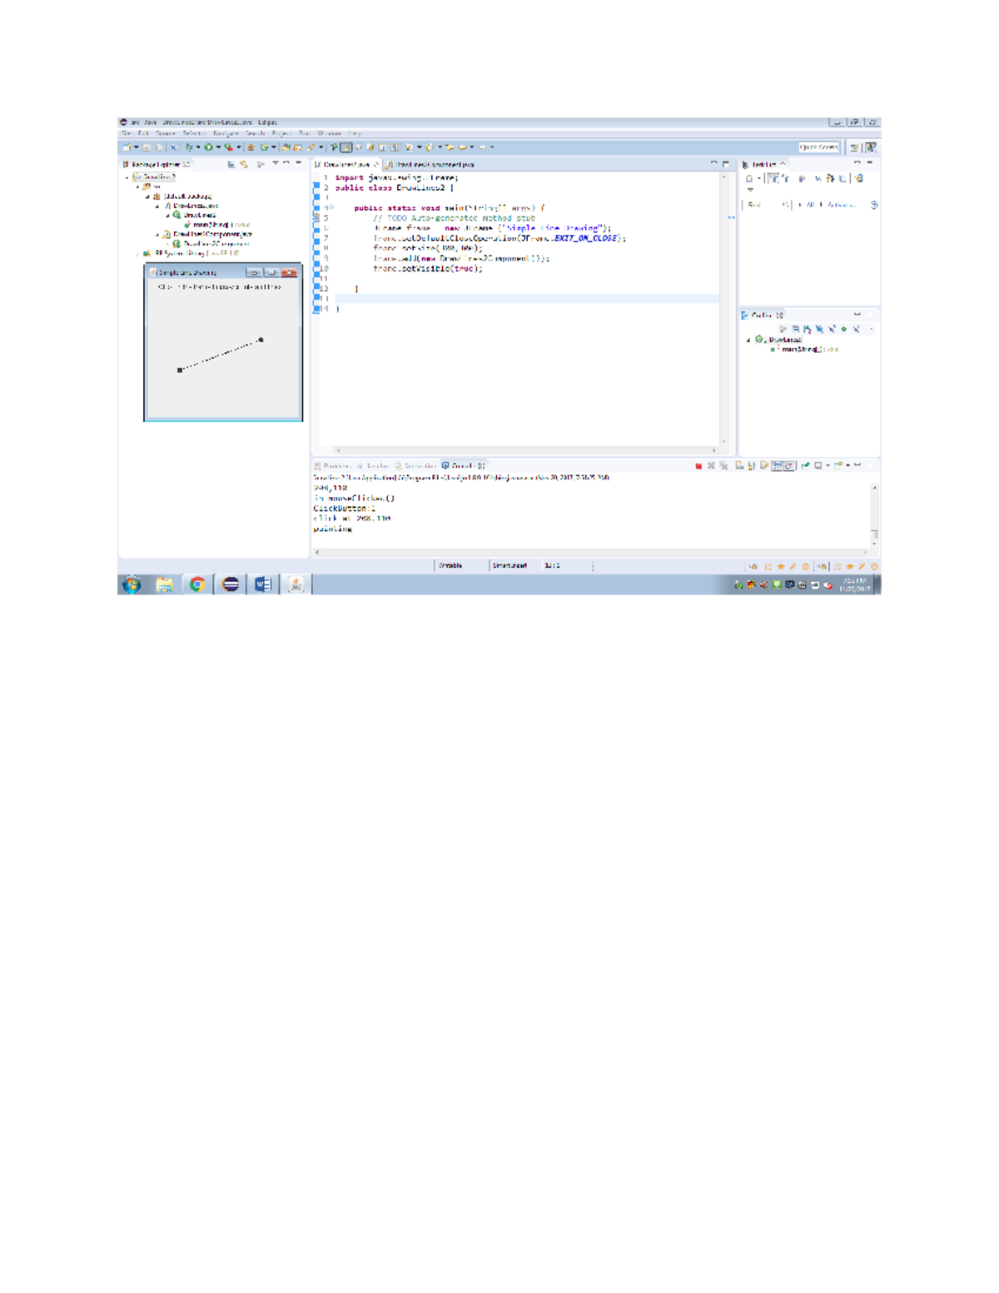Click the Java application icon in taskbar
Screen dimensions: 999x1293
click(x=296, y=584)
